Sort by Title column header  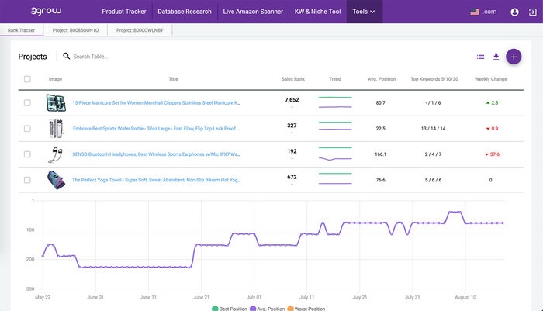point(173,79)
